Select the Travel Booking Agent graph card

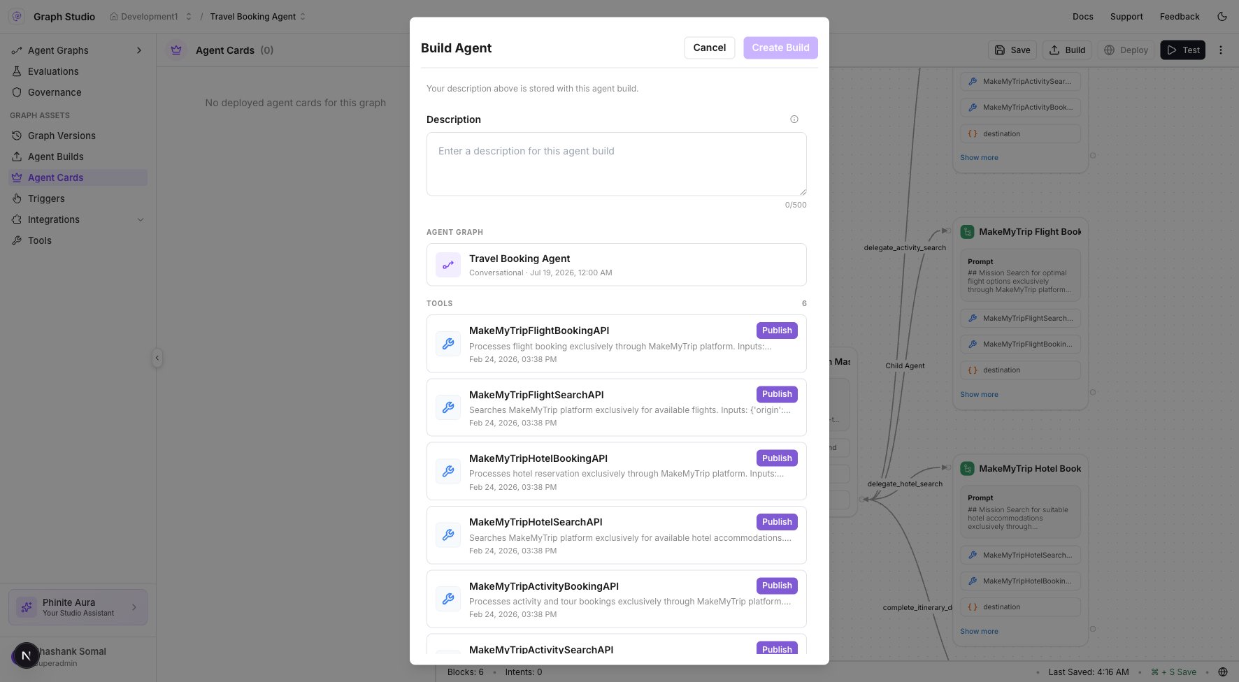(616, 265)
